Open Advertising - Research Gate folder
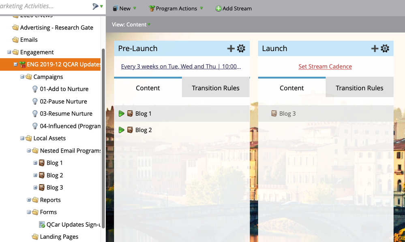Image resolution: width=405 pixels, height=242 pixels. pyautogui.click(x=57, y=28)
